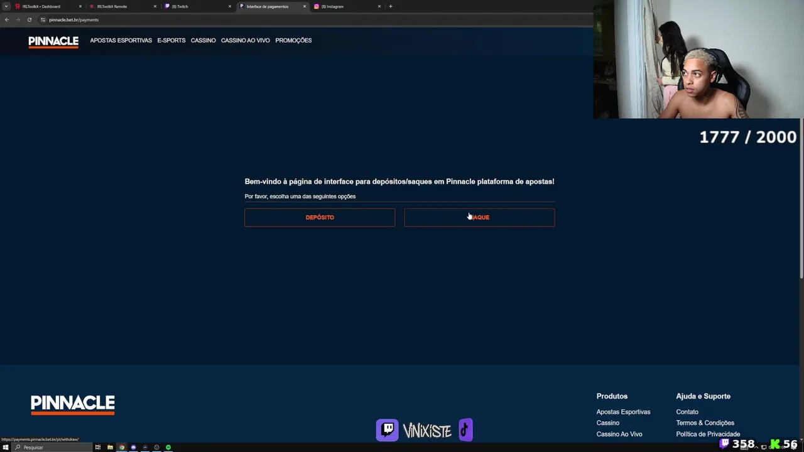Click the Pinnacle logo in the header
Viewport: 804px width, 452px height.
point(53,41)
